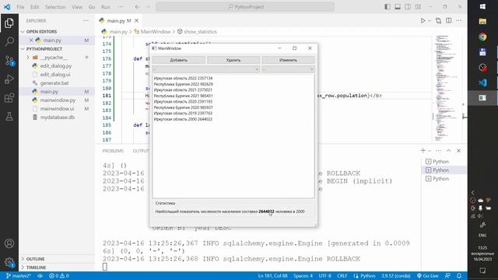Screen dimensions: 498x280
Task: Open Customize Layout icon
Action: 418,7
